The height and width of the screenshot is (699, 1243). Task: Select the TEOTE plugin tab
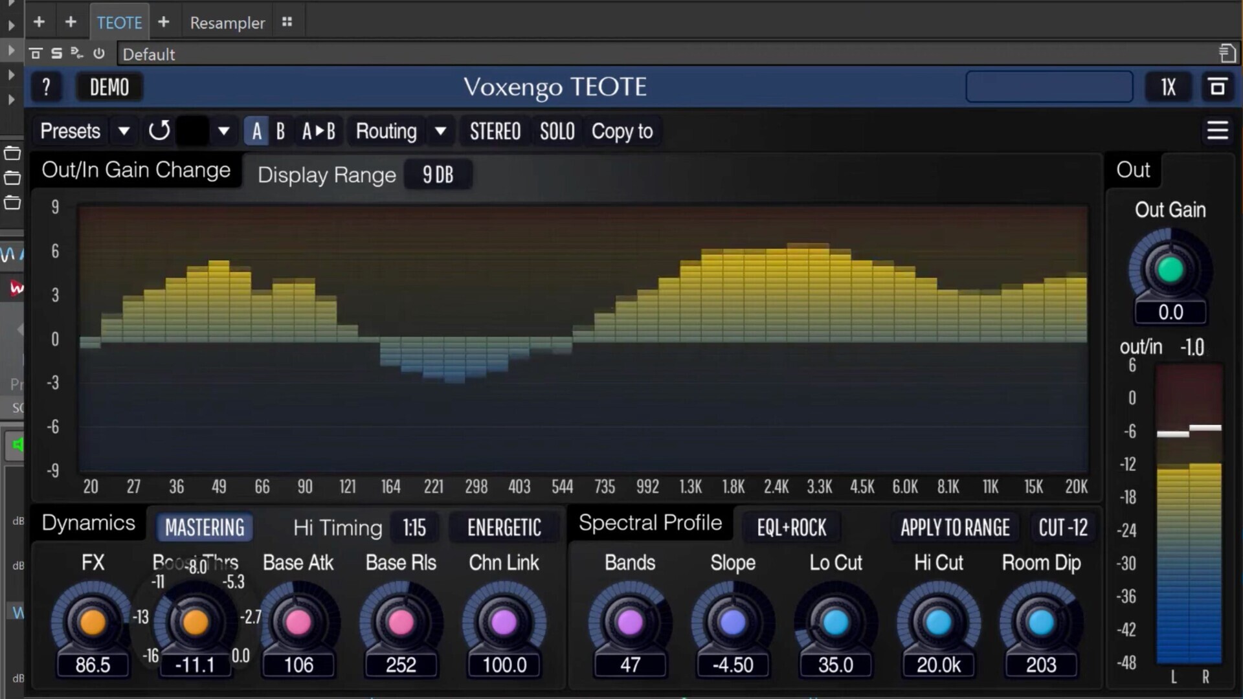(119, 23)
